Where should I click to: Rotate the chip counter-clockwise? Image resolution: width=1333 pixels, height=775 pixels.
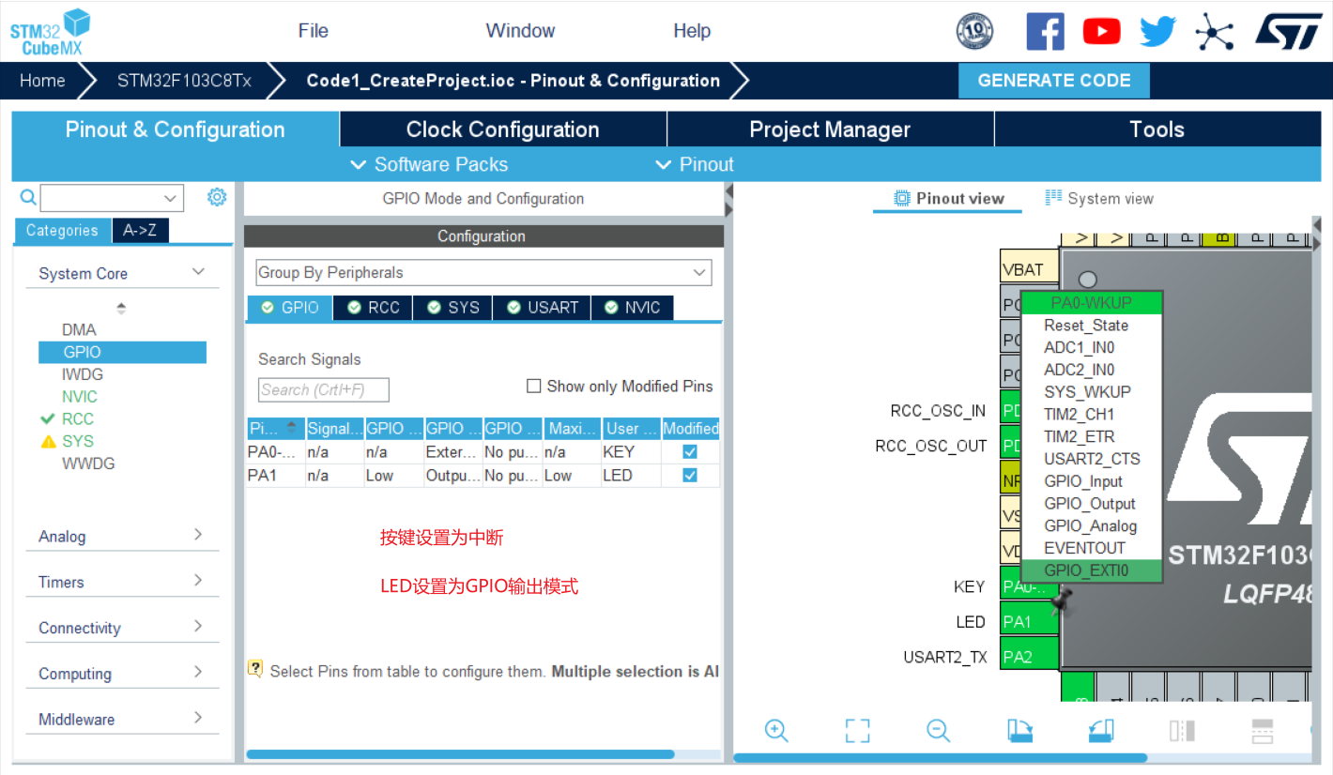pyautogui.click(x=1101, y=730)
